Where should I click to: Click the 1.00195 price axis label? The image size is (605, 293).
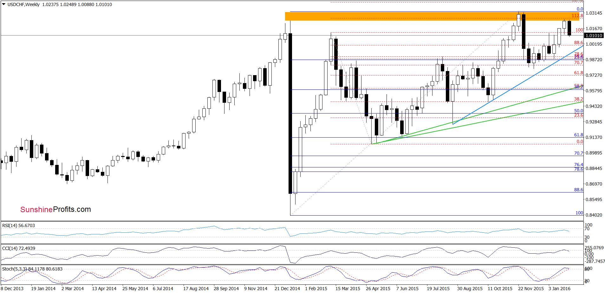pos(594,44)
